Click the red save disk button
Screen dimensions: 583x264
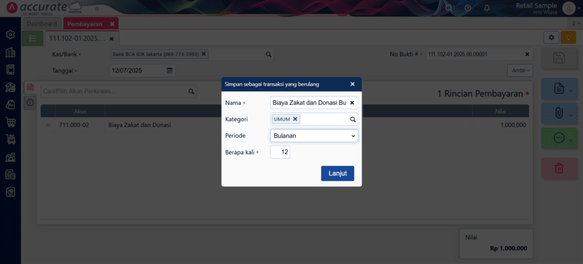pos(559,58)
